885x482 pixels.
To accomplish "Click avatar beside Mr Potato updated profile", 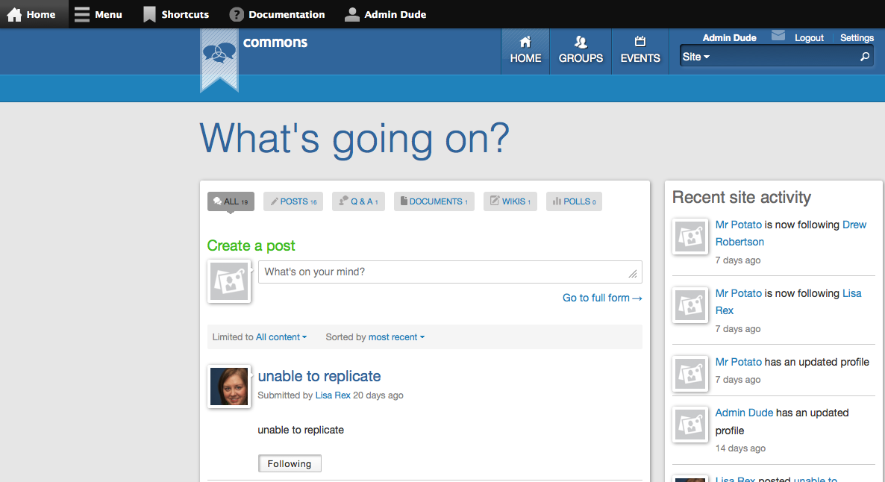I will click(690, 374).
